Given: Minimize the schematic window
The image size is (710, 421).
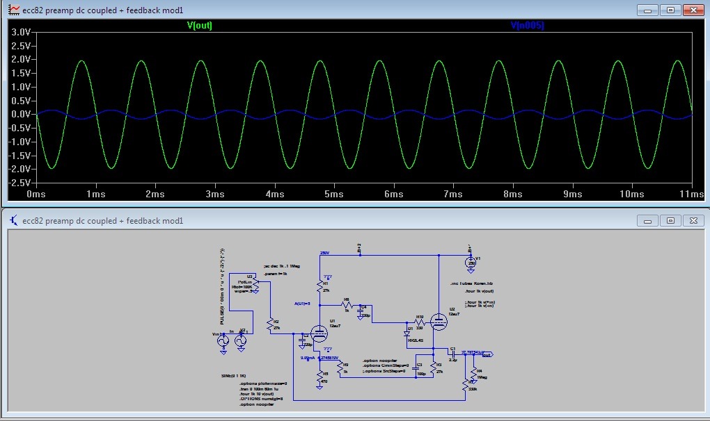Looking at the screenshot, I should 647,220.
